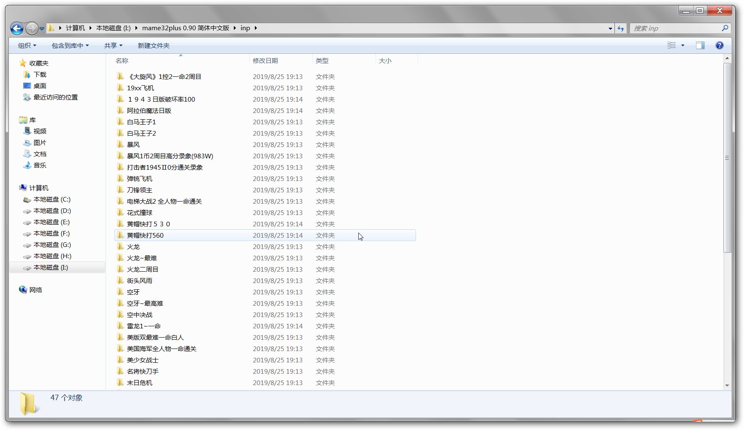The image size is (744, 430).
Task: Click the change view icon
Action: [x=672, y=45]
